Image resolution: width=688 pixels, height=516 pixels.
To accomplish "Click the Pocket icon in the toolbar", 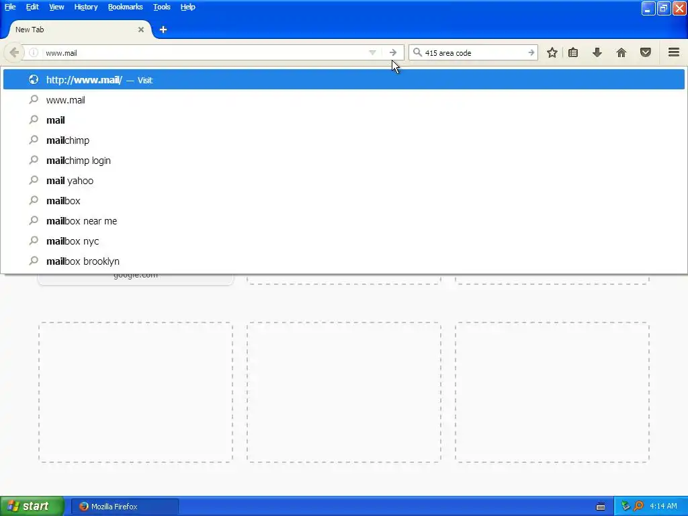I will [646, 52].
